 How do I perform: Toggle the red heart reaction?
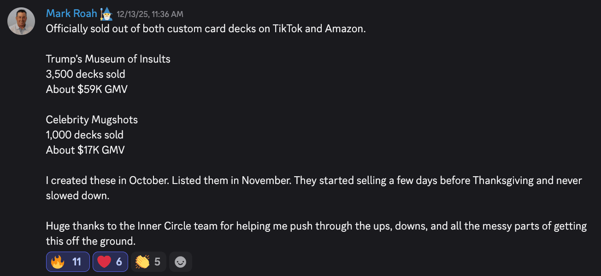point(110,262)
